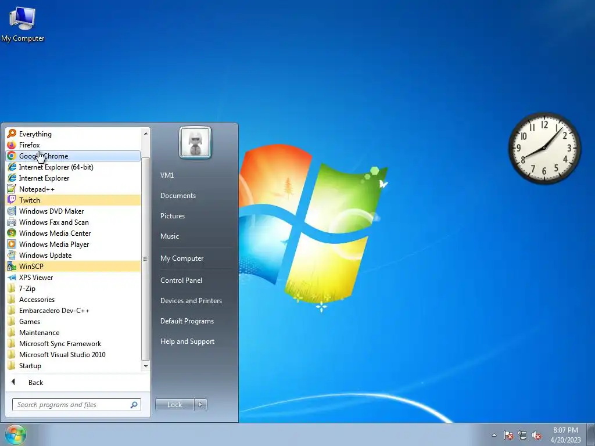Open Notepad++ icon in the programs list
Screen dimensions: 595x446
[12, 189]
